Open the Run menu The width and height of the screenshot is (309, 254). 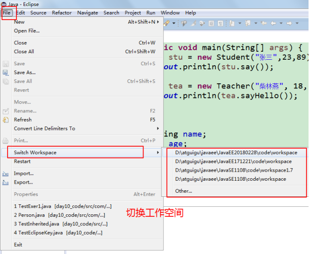pos(151,13)
